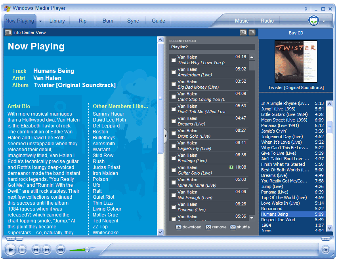Adjust the volume slider knob
Image resolution: width=338 pixels, height=262 pixels.
tap(87, 249)
